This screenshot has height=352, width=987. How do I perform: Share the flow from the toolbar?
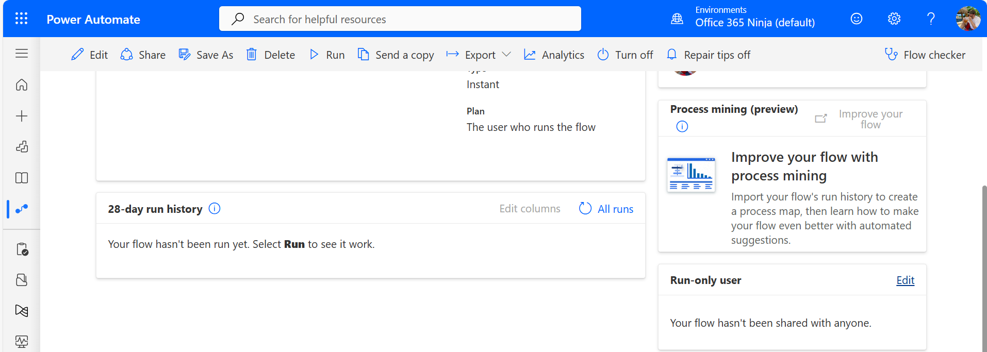143,55
